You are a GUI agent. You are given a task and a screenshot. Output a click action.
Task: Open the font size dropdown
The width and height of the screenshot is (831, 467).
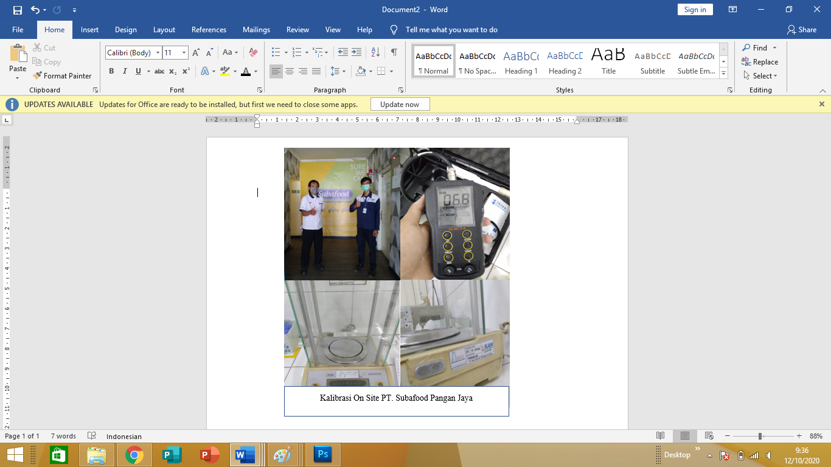[x=184, y=53]
